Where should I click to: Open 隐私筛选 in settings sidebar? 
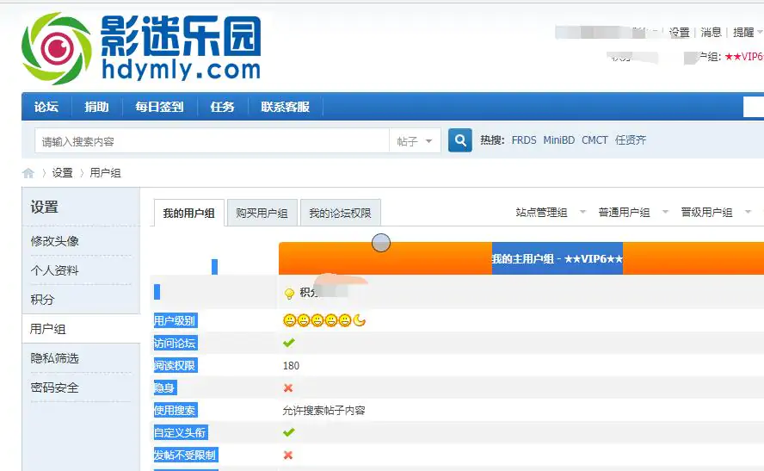click(x=54, y=358)
